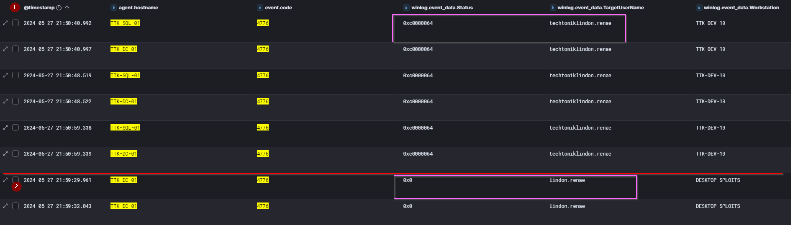Check the 21:50:59.339 row's selection box
Screen dimensions: 791x225
coord(15,154)
